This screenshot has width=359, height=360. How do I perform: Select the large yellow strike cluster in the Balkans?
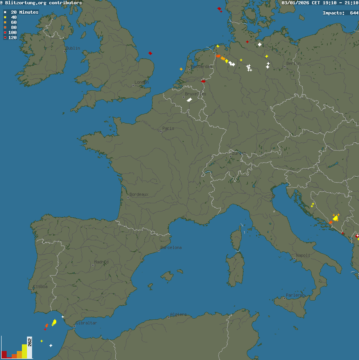coord(336,218)
